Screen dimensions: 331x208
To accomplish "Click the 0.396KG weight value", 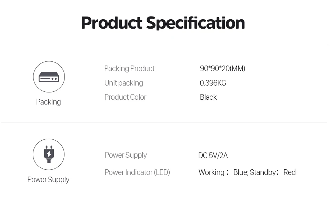I will 213,83.
